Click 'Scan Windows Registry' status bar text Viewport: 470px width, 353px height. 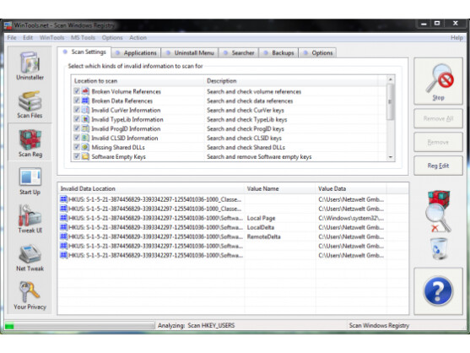click(x=379, y=325)
